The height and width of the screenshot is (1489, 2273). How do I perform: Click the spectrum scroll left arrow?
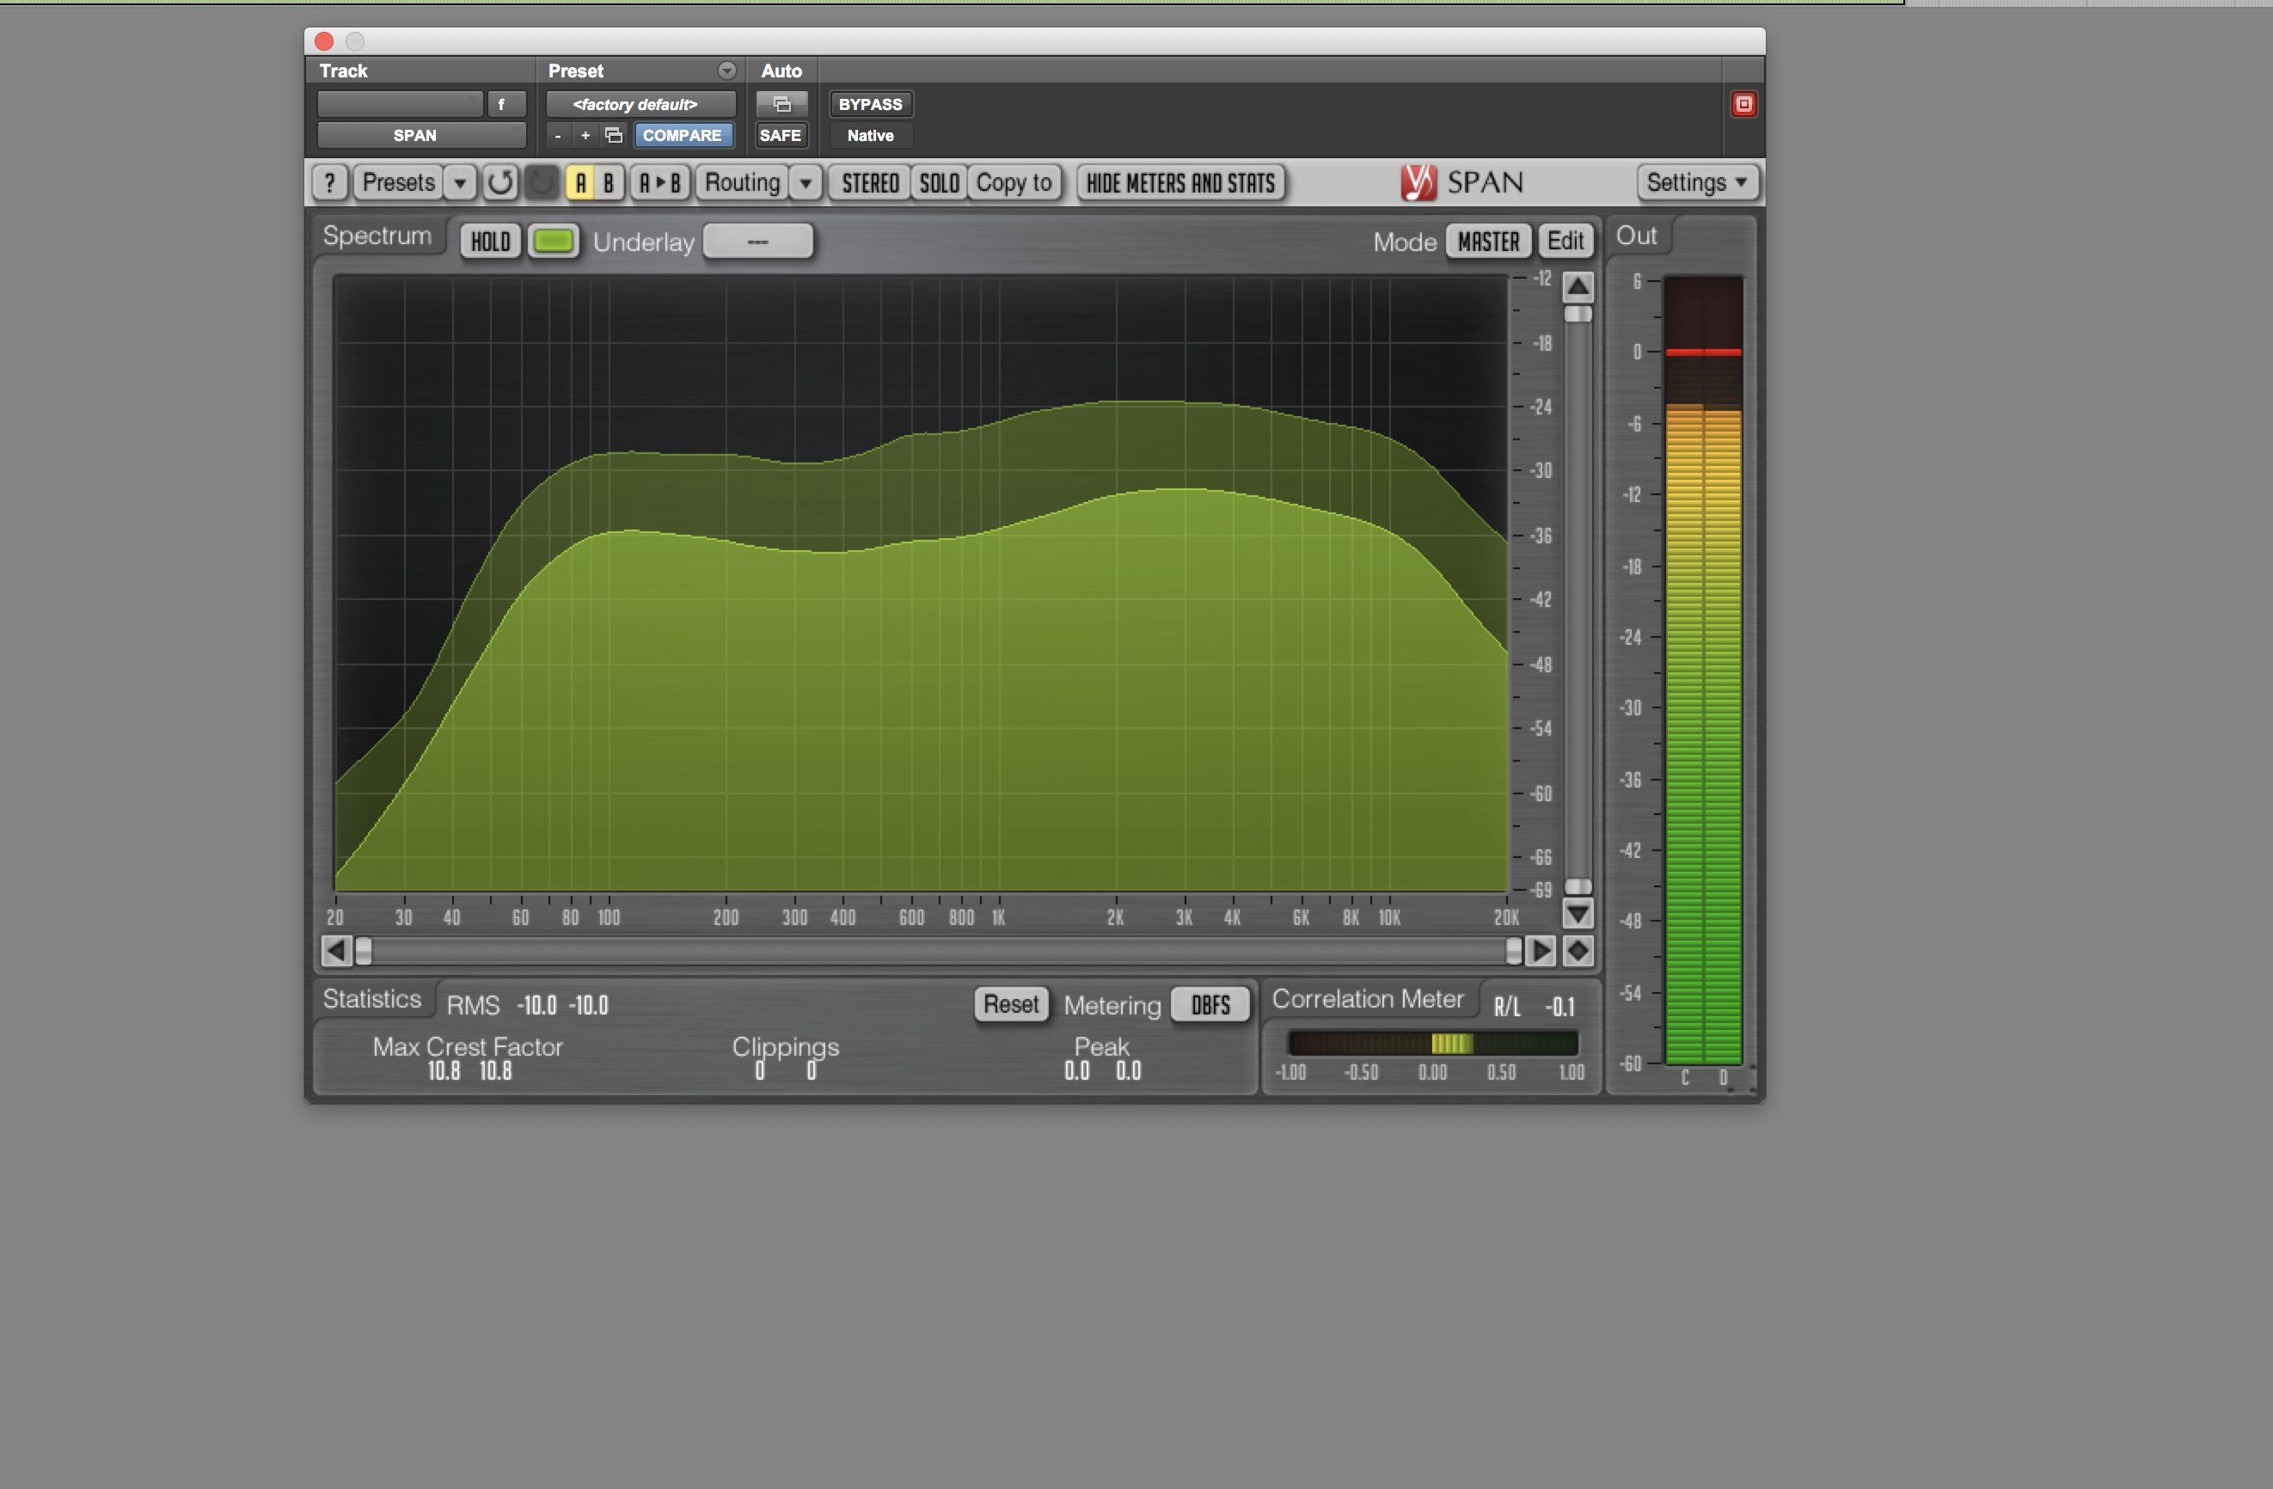(x=335, y=950)
